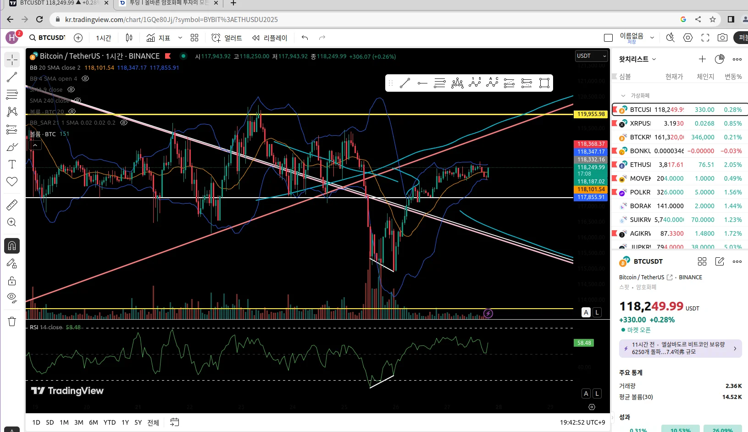Image resolution: width=748 pixels, height=432 pixels.
Task: Select the brush drawing tool
Action: pyautogui.click(x=12, y=147)
